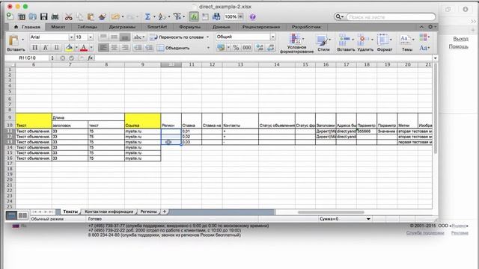
Task: Click the horizontal scrollbar thumb
Action: pos(331,212)
